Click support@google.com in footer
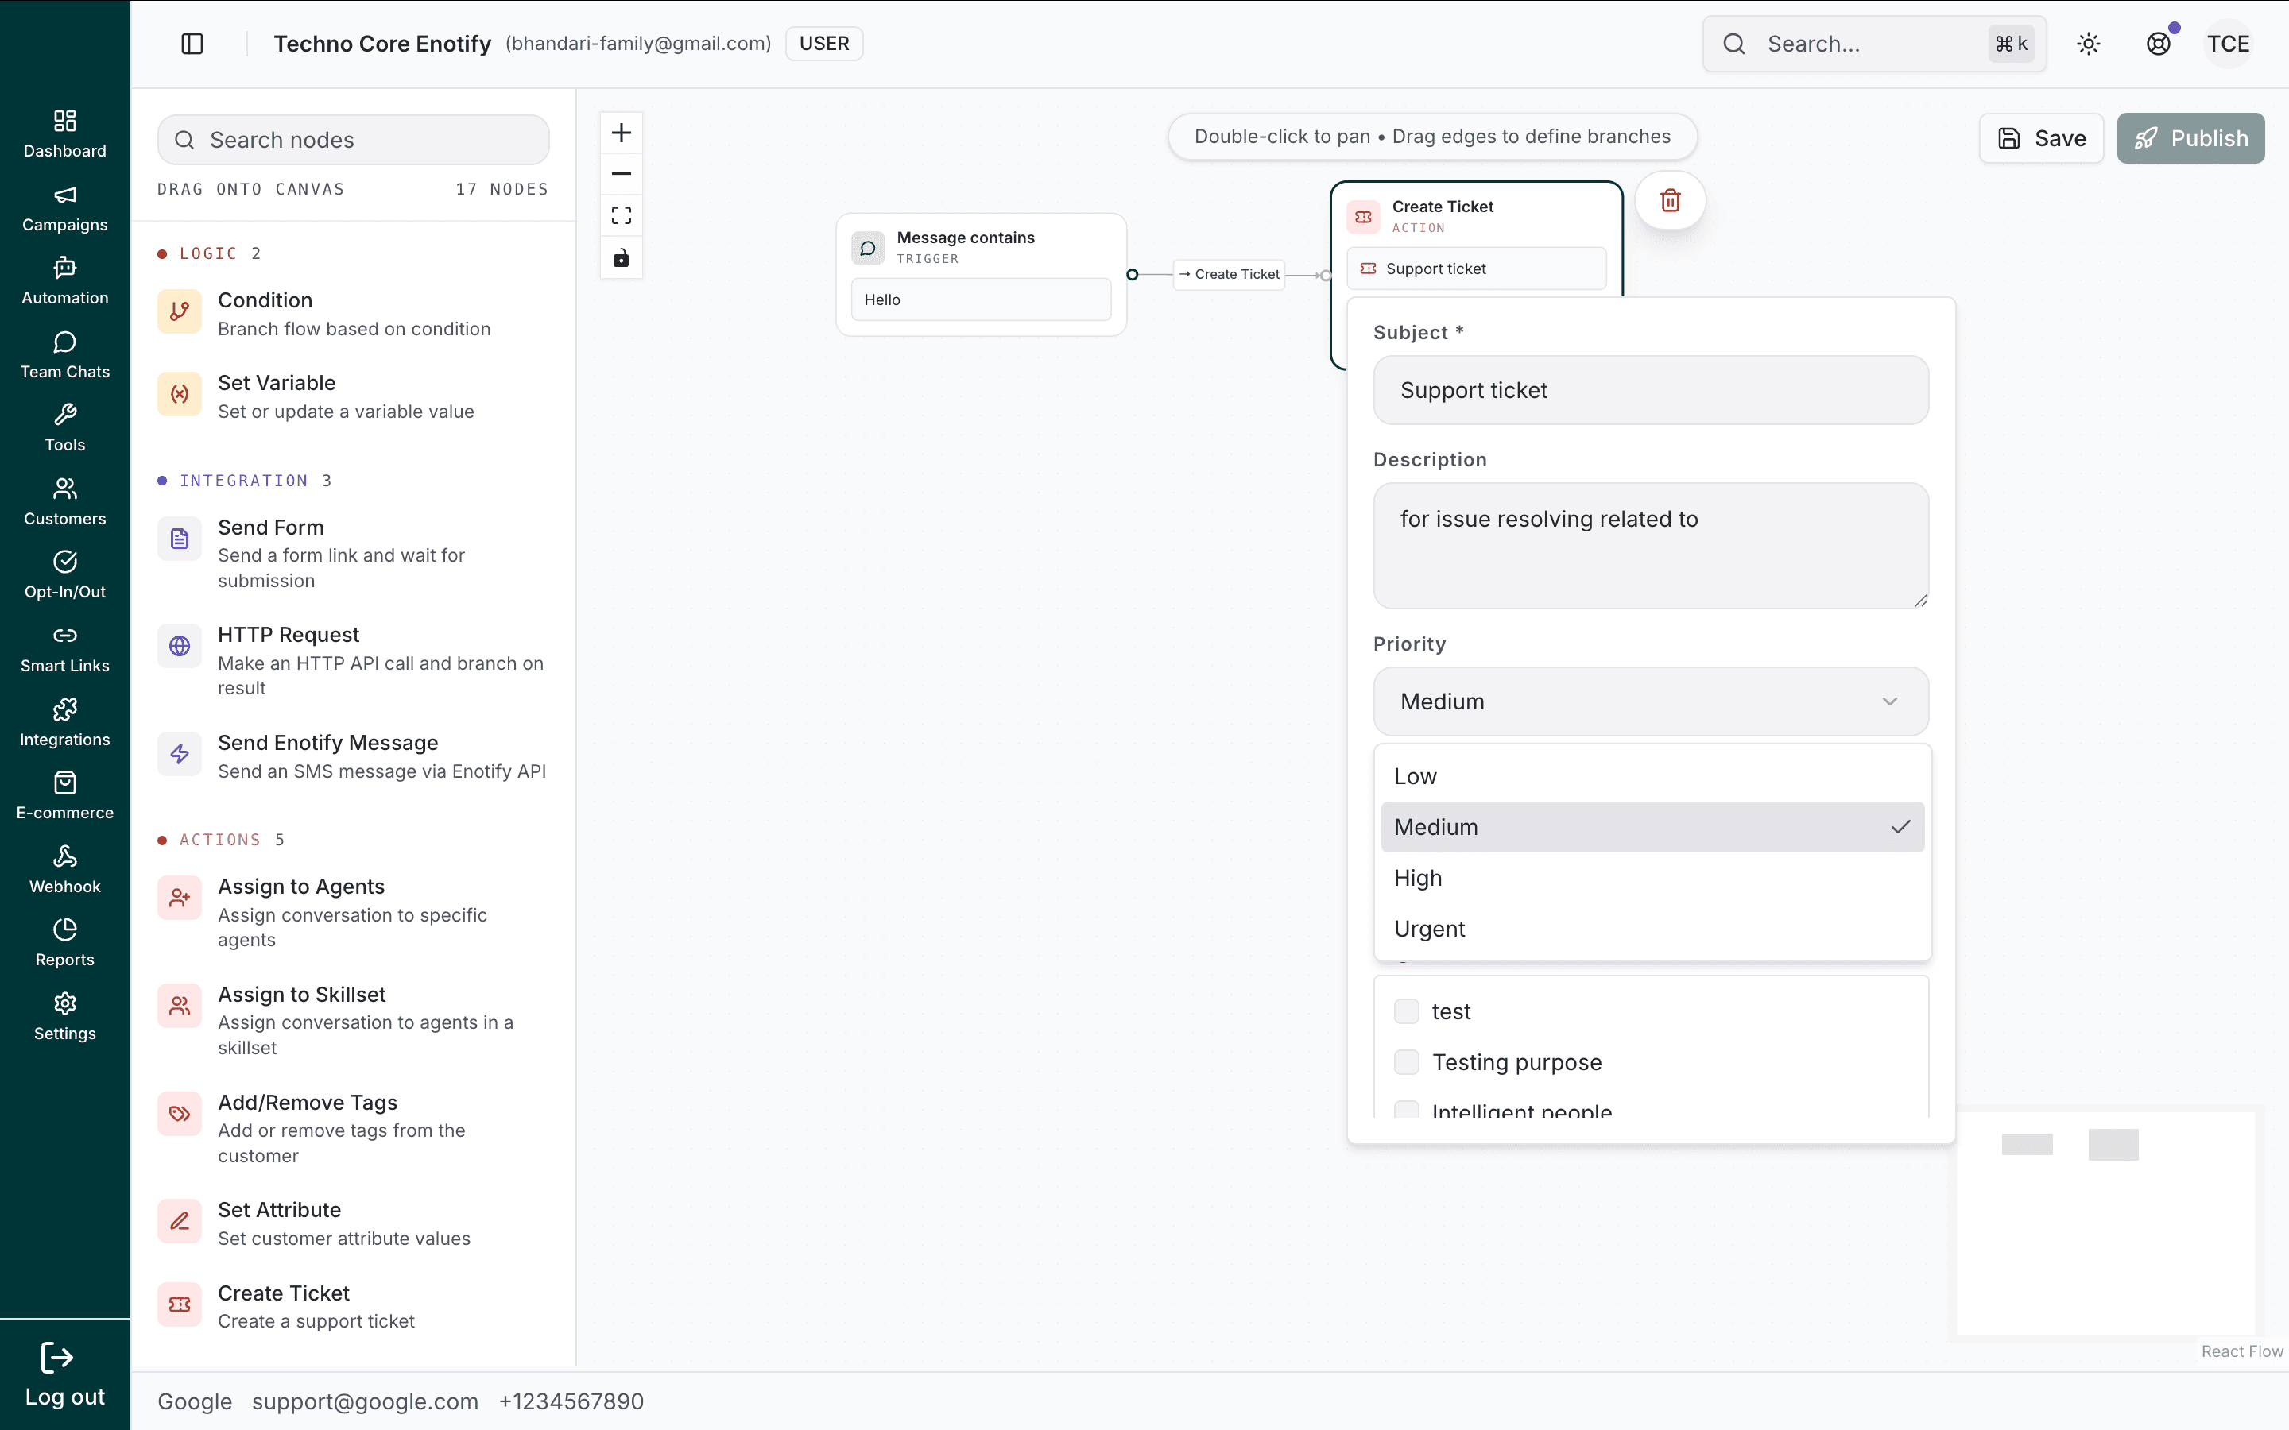The height and width of the screenshot is (1430, 2289). pyautogui.click(x=365, y=1401)
